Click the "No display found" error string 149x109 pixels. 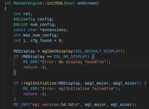click(73, 62)
